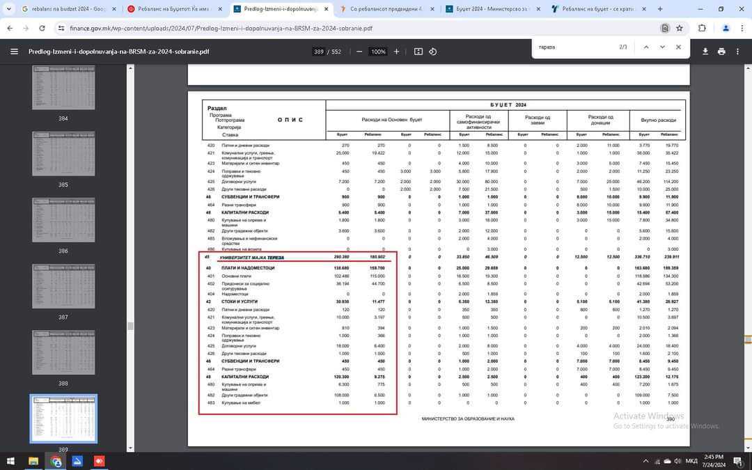This screenshot has height=470, width=752.
Task: Rotate the PDF counterclockwise
Action: click(433, 52)
